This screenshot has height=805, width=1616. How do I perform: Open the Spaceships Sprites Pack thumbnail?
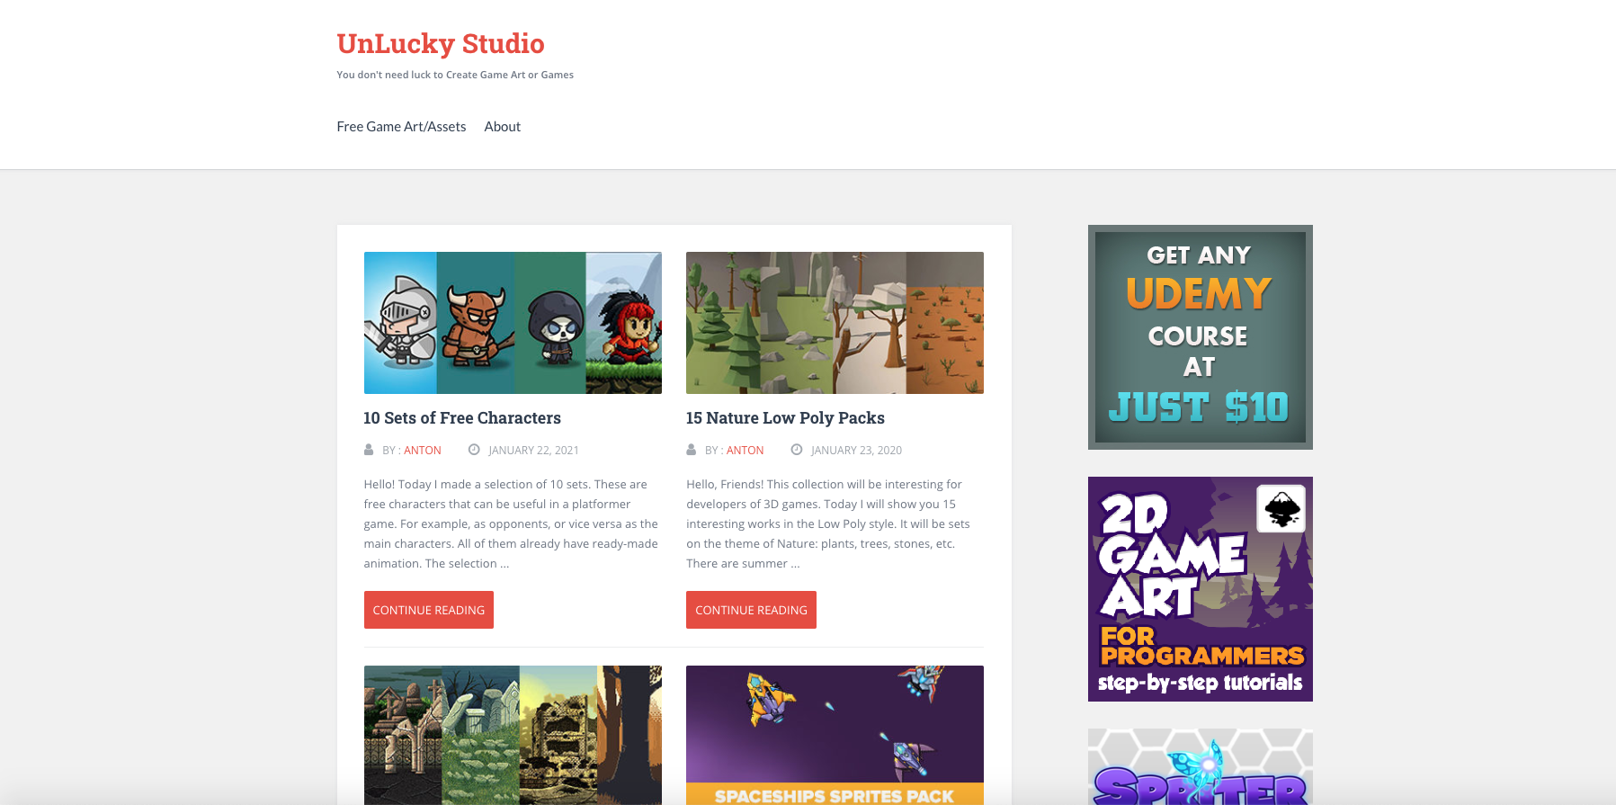835,735
